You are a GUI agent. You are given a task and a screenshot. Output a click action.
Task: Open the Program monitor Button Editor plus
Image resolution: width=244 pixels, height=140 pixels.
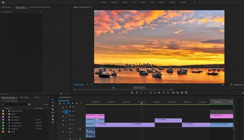coord(243,93)
